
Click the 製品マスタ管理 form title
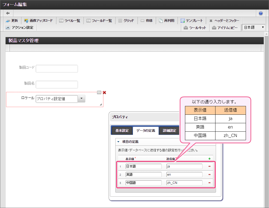(23, 41)
